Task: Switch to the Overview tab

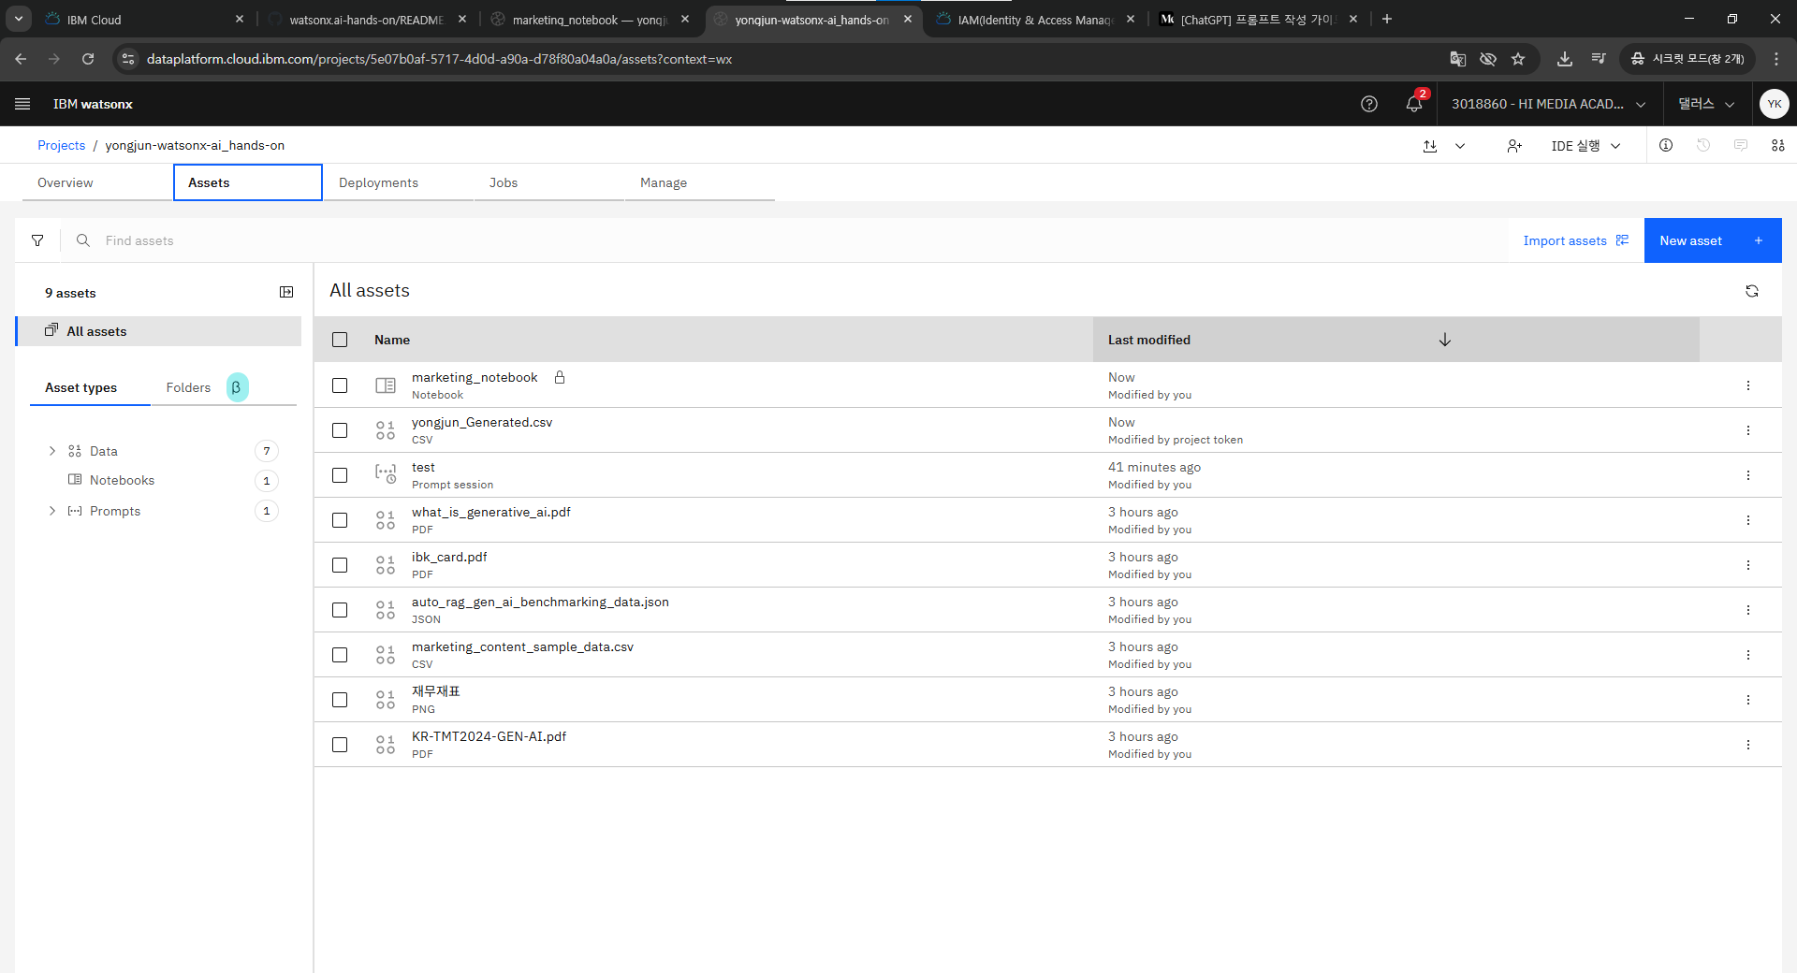Action: click(97, 182)
